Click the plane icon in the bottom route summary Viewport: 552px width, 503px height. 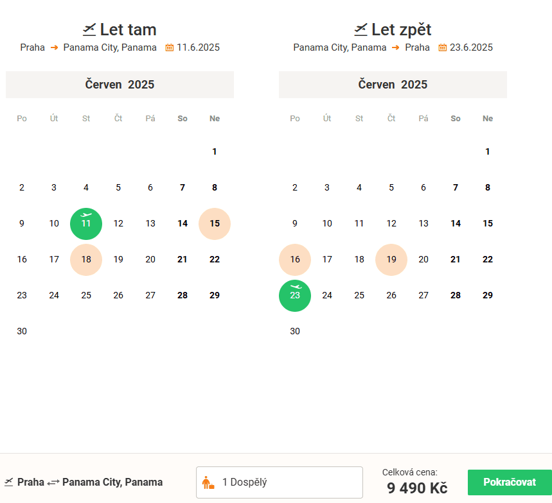pyautogui.click(x=9, y=482)
